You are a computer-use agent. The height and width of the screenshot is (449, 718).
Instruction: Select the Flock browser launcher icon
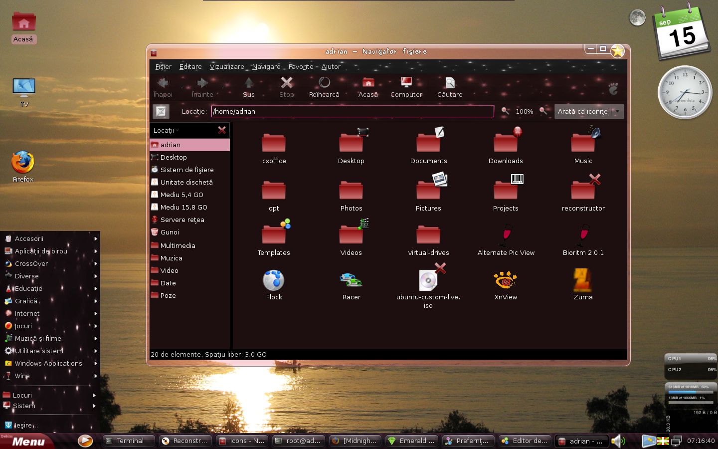[274, 280]
